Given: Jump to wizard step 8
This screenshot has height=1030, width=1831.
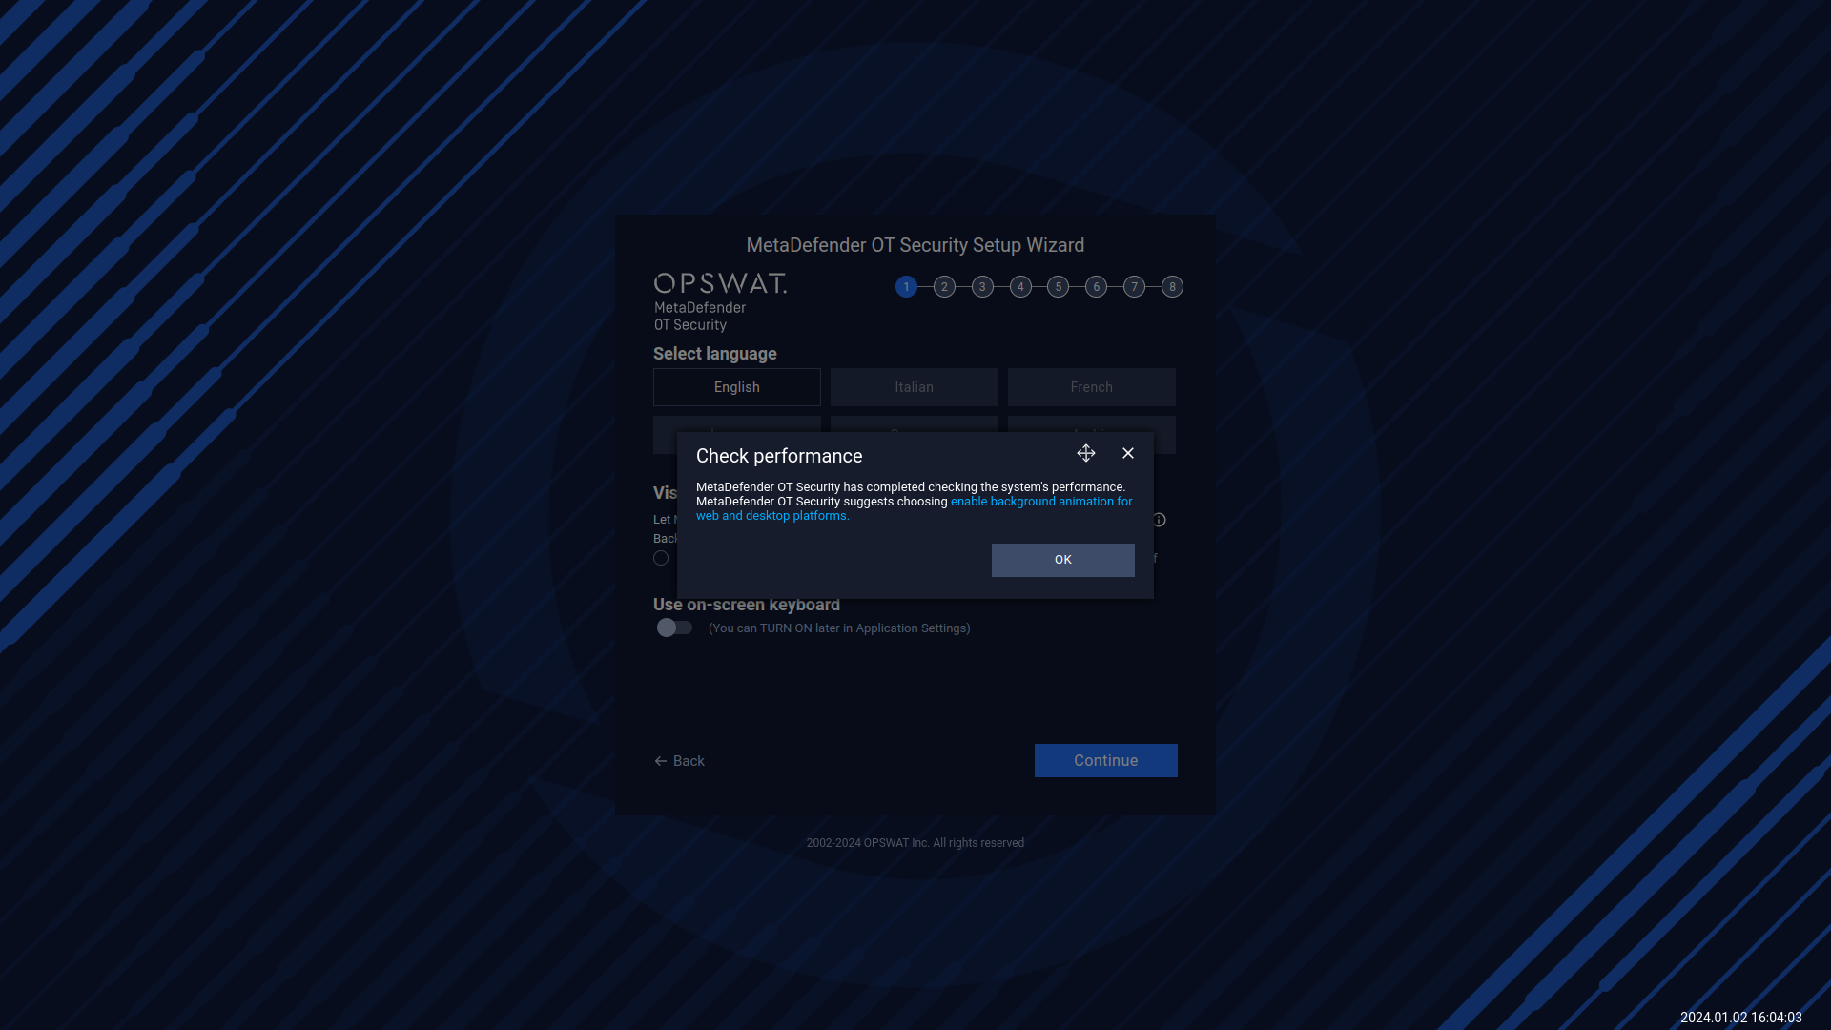Looking at the screenshot, I should 1172,287.
